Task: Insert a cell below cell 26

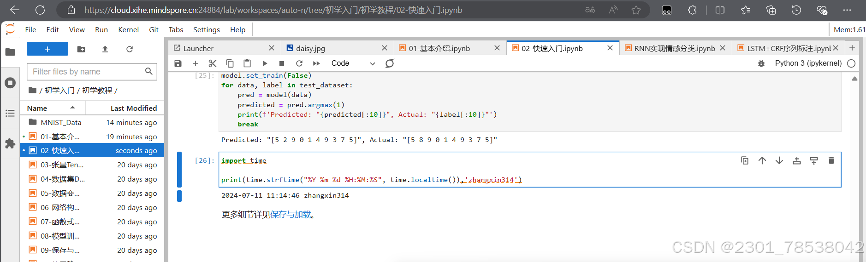Action: pos(814,160)
